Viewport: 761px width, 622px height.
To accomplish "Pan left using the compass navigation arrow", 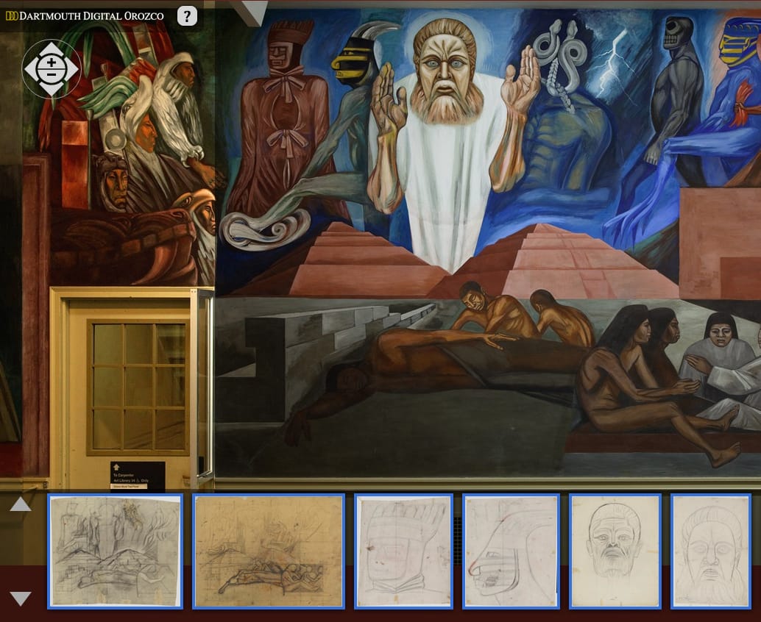I will pos(30,68).
